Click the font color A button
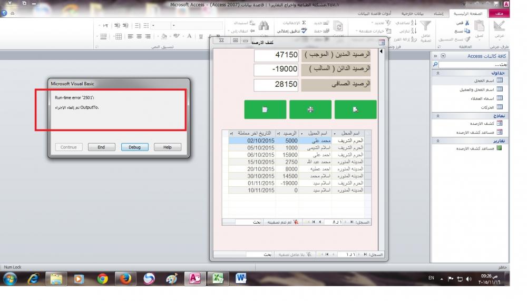Image resolution: width=527 pixels, height=301 pixels. click(x=189, y=36)
